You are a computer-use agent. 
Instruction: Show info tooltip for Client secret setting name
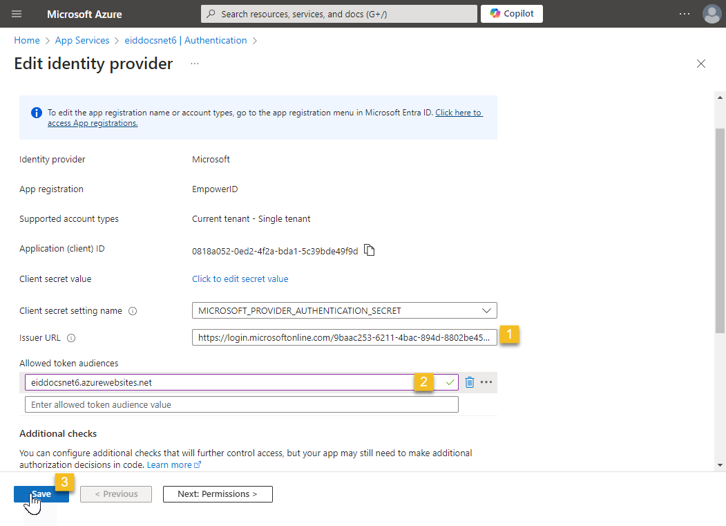click(133, 311)
